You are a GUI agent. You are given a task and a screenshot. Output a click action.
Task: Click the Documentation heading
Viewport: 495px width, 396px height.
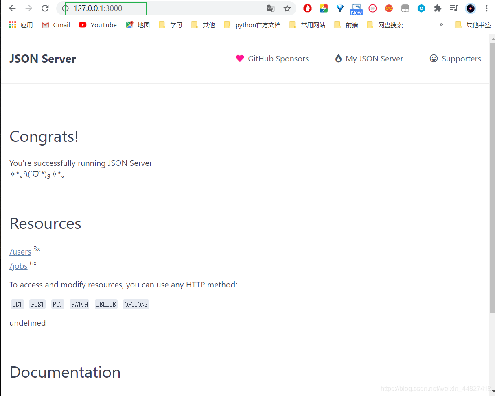point(65,372)
